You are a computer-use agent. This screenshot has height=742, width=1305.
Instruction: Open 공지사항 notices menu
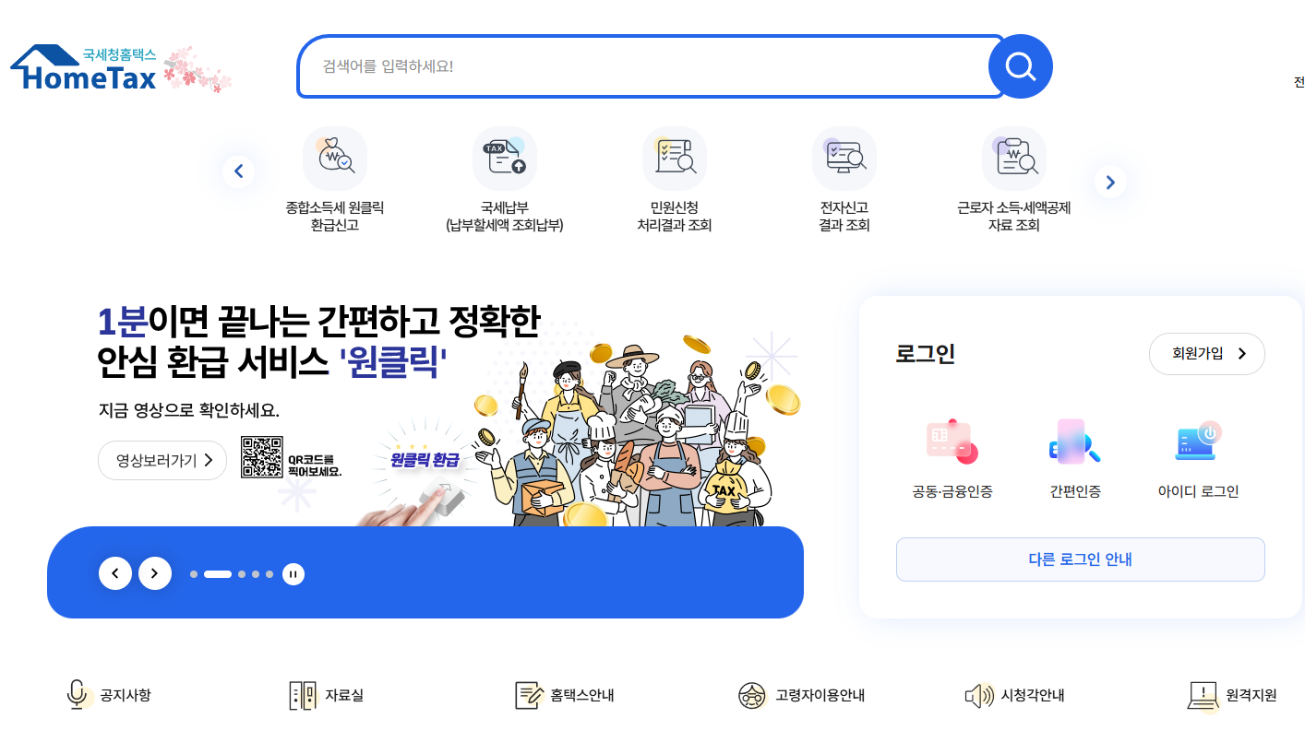(109, 695)
